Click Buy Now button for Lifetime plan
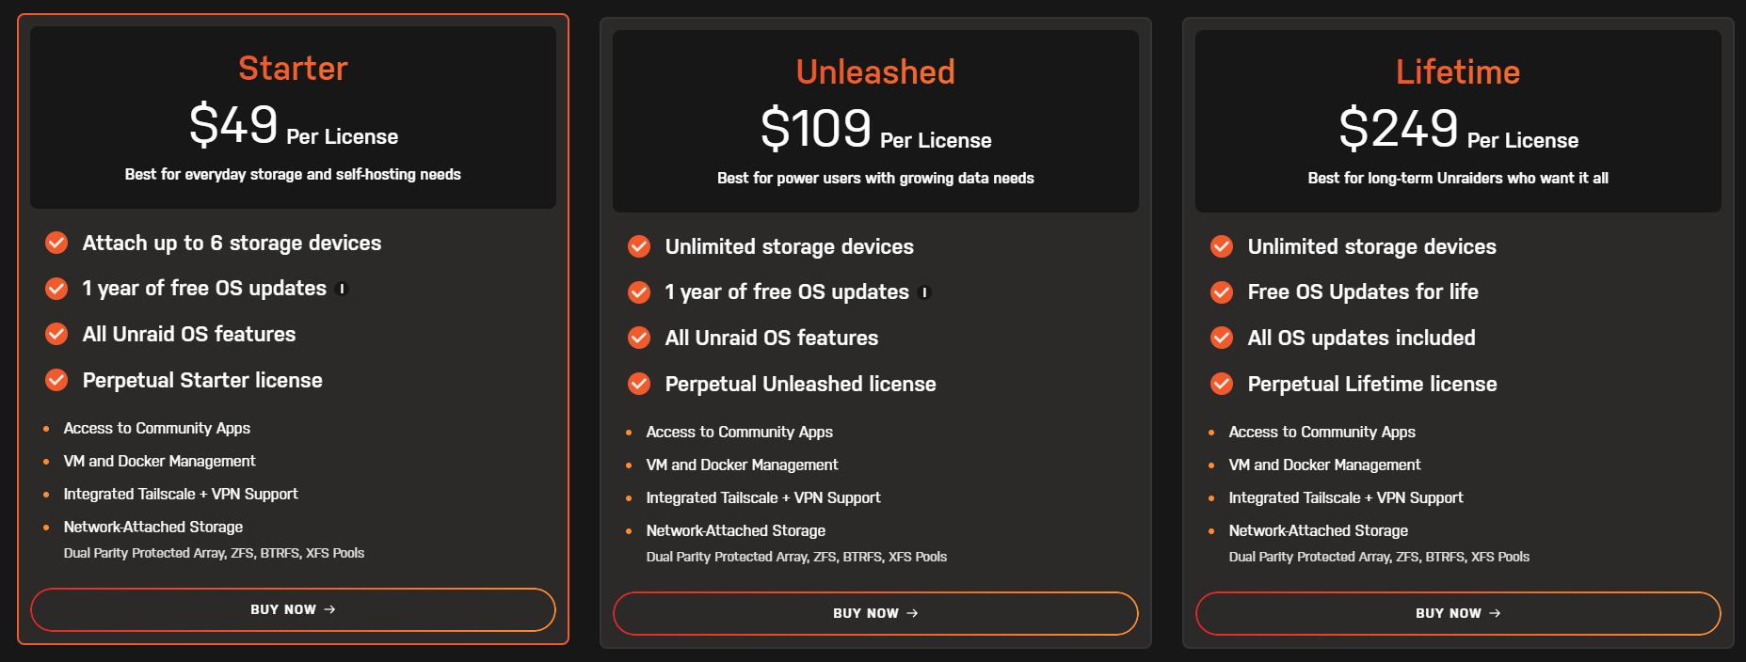Screen dimensions: 1746x662 (x=1458, y=613)
